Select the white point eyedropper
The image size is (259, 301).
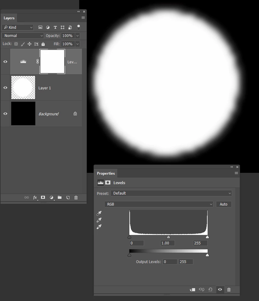click(x=99, y=227)
